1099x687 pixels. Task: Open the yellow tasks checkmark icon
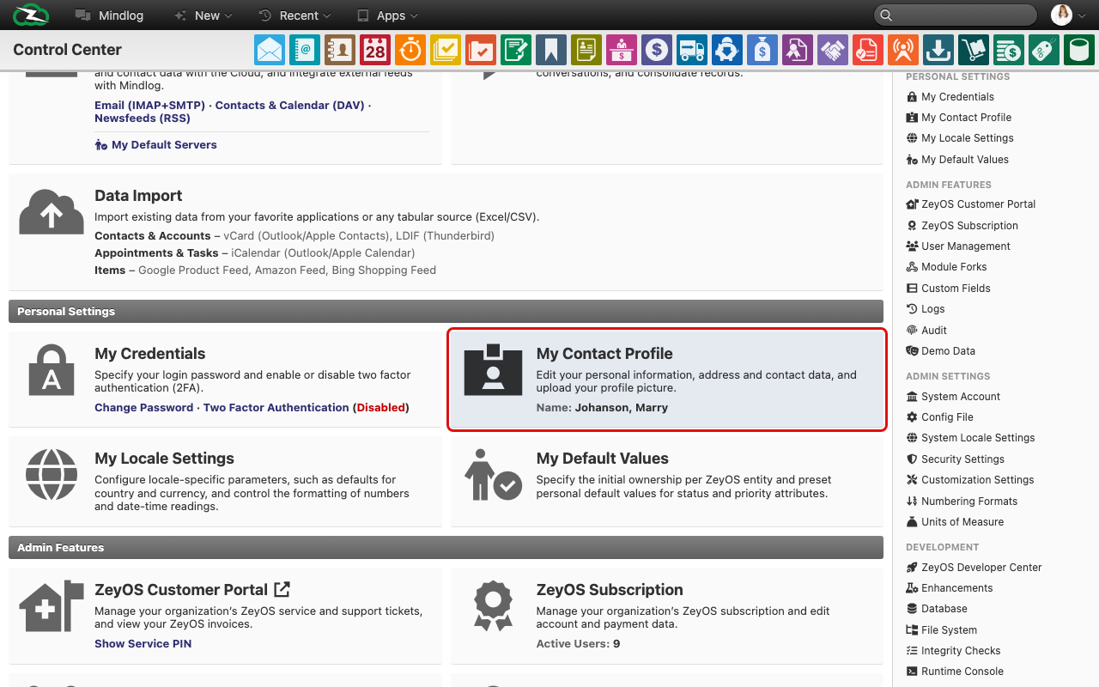pos(446,50)
